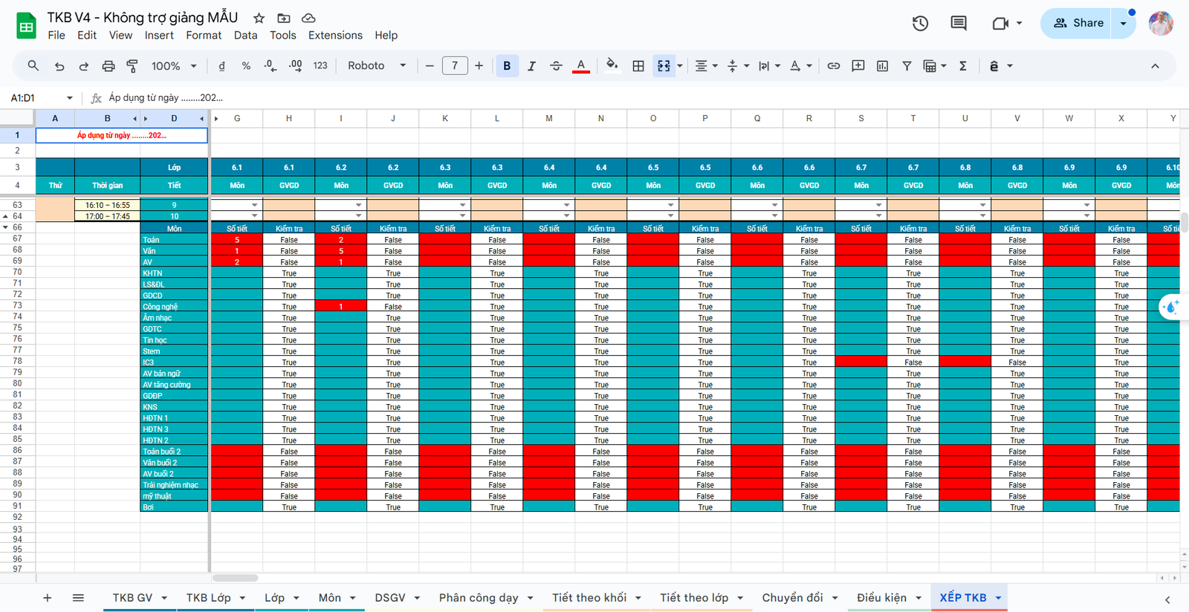Click the font size input field
The width and height of the screenshot is (1189, 612).
pyautogui.click(x=455, y=66)
